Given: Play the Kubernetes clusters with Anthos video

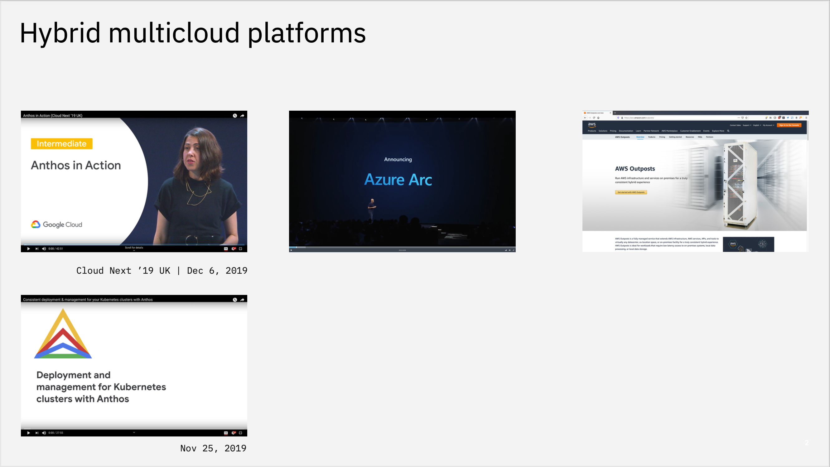Looking at the screenshot, I should [x=28, y=433].
